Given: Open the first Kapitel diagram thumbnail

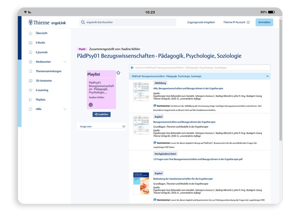Looking at the screenshot, I should point(141,125).
